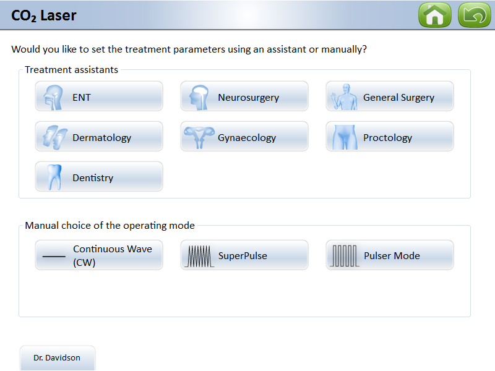This screenshot has width=495, height=371.
Task: Click the ENT head anatomy icon
Action: click(x=54, y=97)
